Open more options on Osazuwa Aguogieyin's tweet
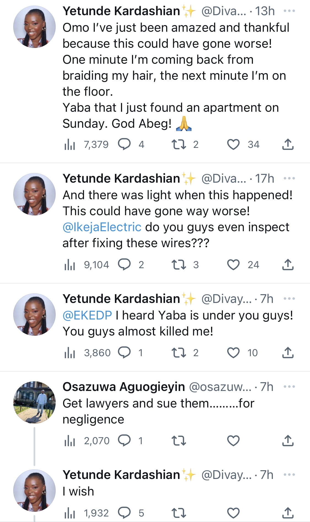Image resolution: width=310 pixels, height=522 pixels. point(289,387)
